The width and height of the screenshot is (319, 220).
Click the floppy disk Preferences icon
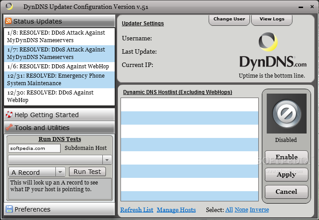(9, 209)
